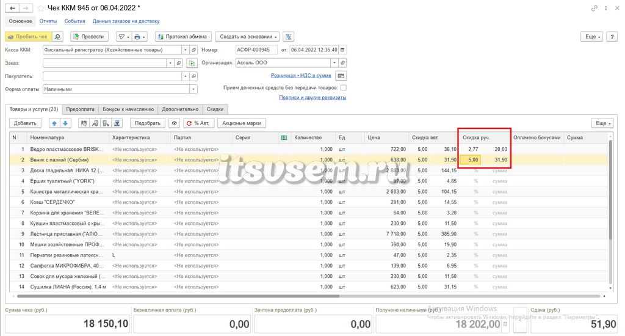
Task: Open the Создать на основании dropdown
Action: tap(247, 37)
